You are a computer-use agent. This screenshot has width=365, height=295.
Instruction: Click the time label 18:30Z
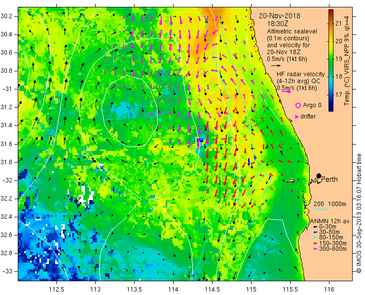point(278,24)
